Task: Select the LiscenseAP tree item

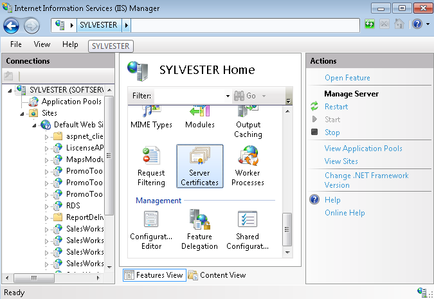Action: [85, 148]
